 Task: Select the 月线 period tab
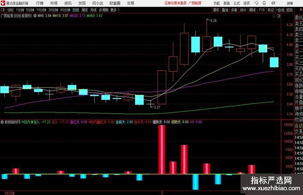tap(93, 10)
